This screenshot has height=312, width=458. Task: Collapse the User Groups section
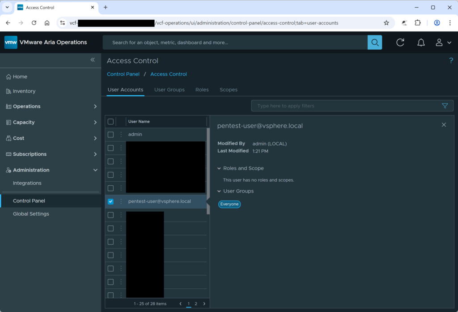coord(219,191)
